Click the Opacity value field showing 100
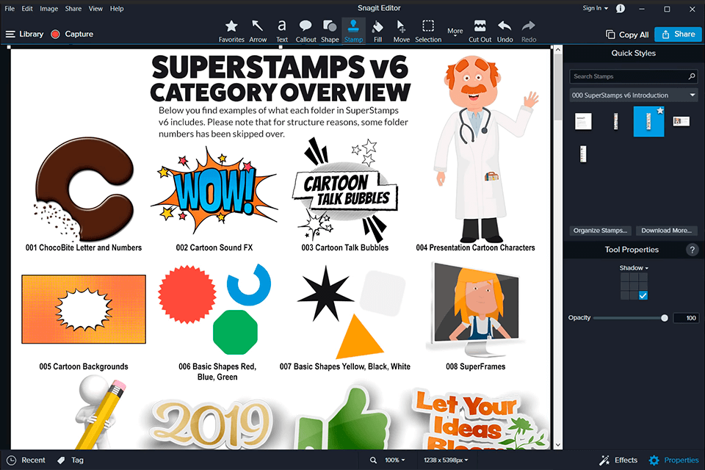 (x=686, y=318)
